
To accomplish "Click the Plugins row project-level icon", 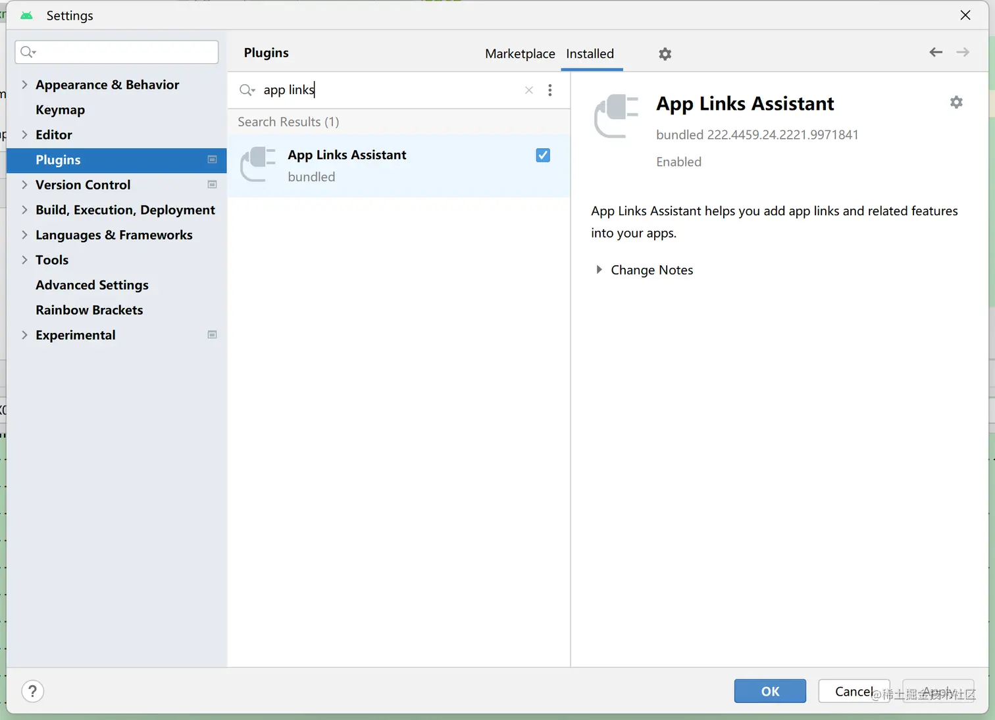I will pyautogui.click(x=212, y=159).
